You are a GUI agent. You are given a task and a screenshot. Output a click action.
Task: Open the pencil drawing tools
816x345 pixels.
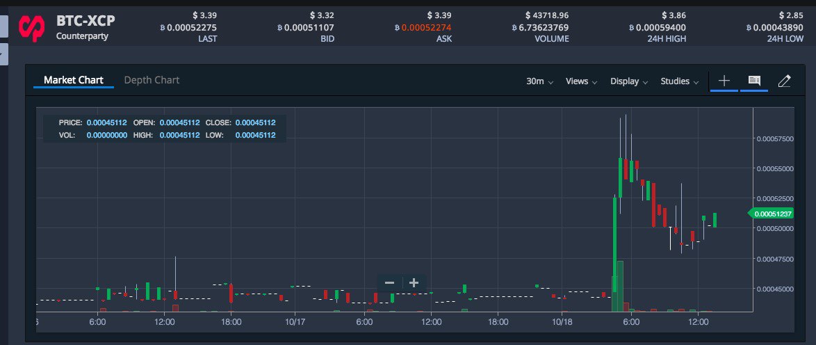coord(784,81)
